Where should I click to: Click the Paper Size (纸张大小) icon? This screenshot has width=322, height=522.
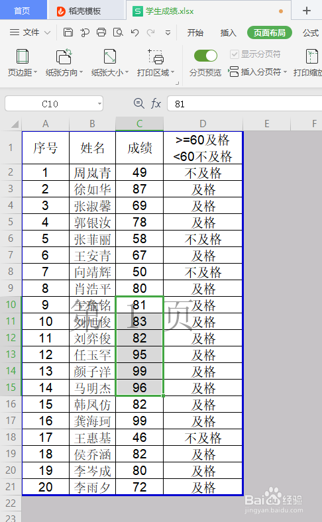pyautogui.click(x=110, y=56)
